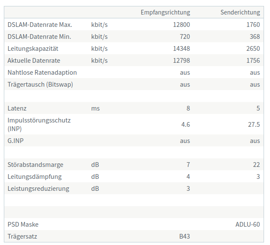Click the PSD Maske value ADLU-60

pos(248,225)
